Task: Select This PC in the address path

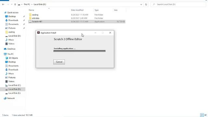Action: coord(27,4)
